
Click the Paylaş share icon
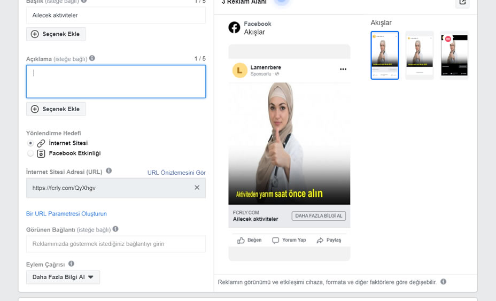click(x=320, y=240)
